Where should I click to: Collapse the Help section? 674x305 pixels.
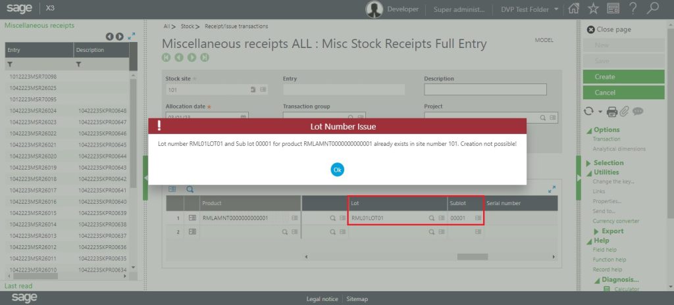tap(589, 241)
